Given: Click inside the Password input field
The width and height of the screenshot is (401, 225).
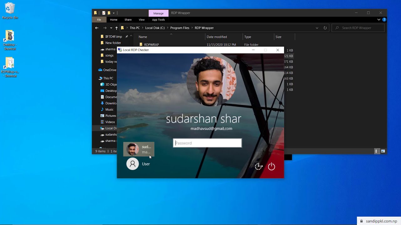Looking at the screenshot, I should pos(207,143).
